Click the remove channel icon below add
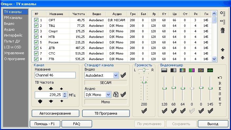Screen dimensions: 231x130 coord(222,22)
